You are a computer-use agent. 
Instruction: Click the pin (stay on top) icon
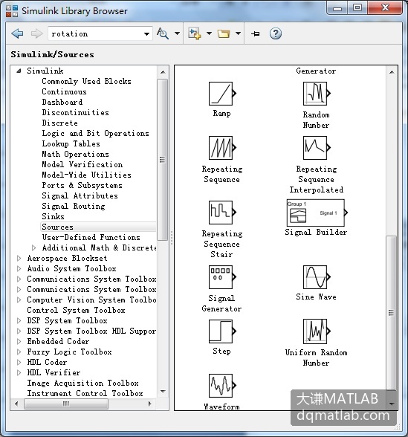coord(256,34)
